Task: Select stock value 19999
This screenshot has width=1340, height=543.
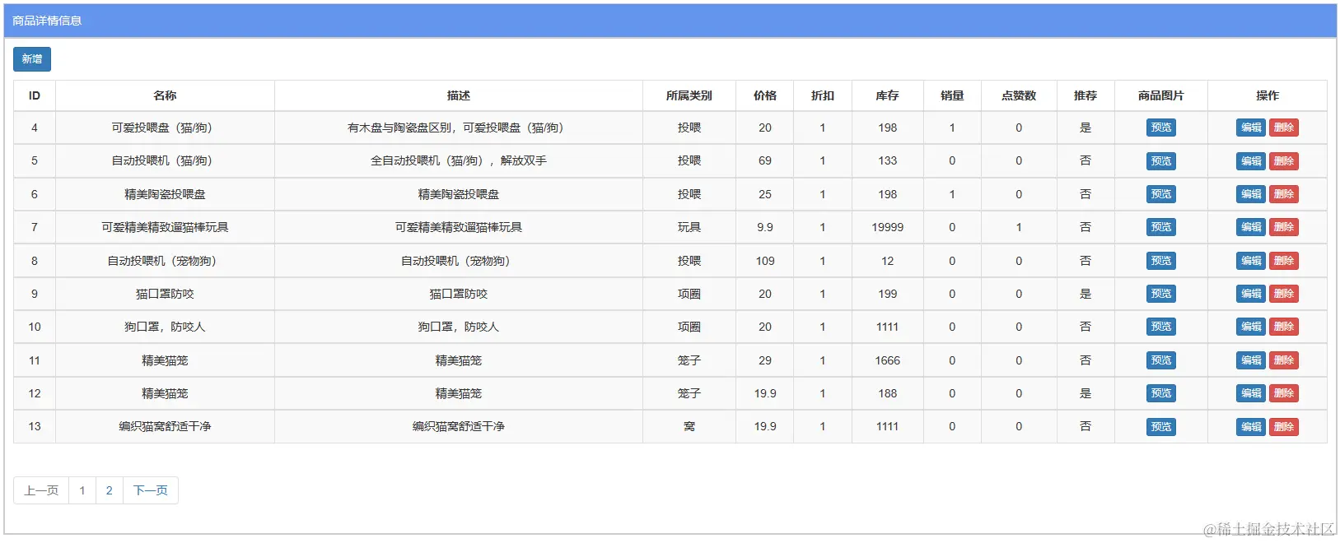Action: pyautogui.click(x=887, y=227)
